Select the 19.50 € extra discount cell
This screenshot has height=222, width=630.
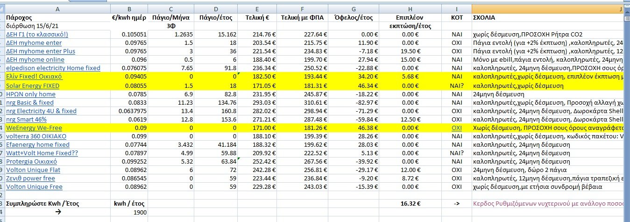point(410,51)
